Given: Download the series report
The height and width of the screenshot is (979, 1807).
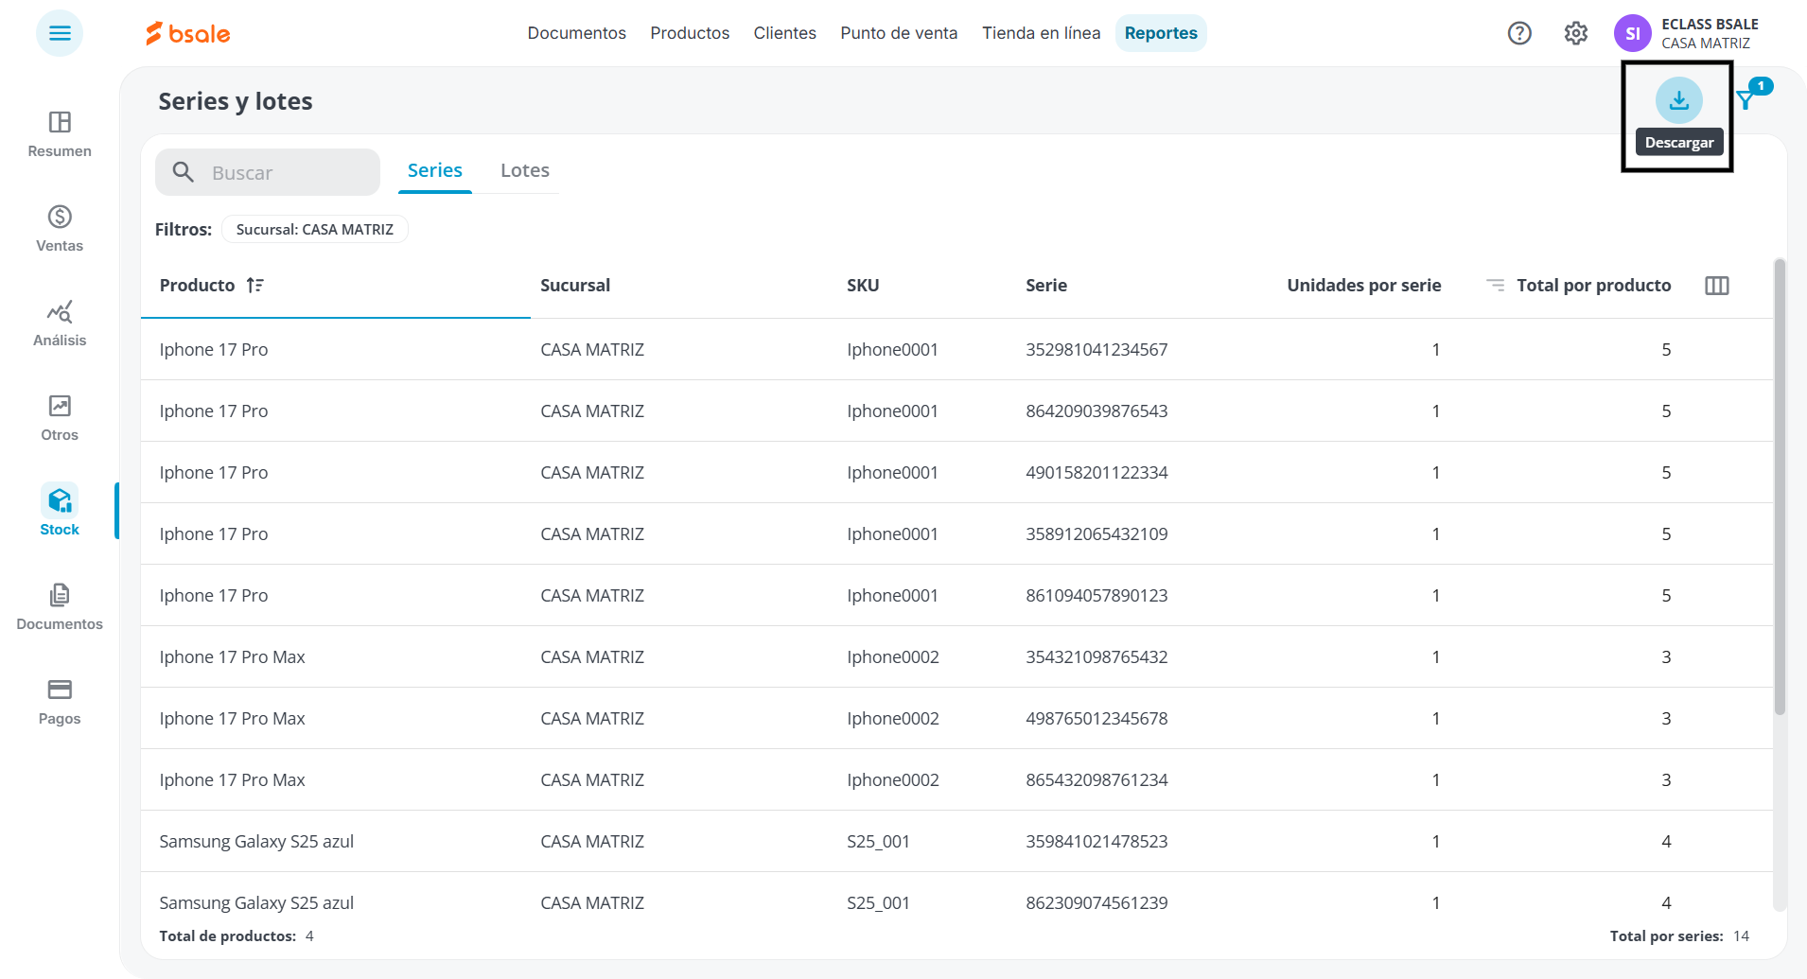Looking at the screenshot, I should tap(1679, 100).
